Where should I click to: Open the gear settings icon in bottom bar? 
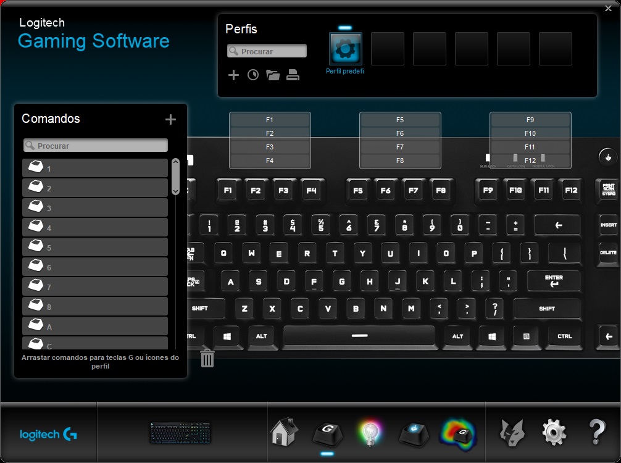click(554, 433)
